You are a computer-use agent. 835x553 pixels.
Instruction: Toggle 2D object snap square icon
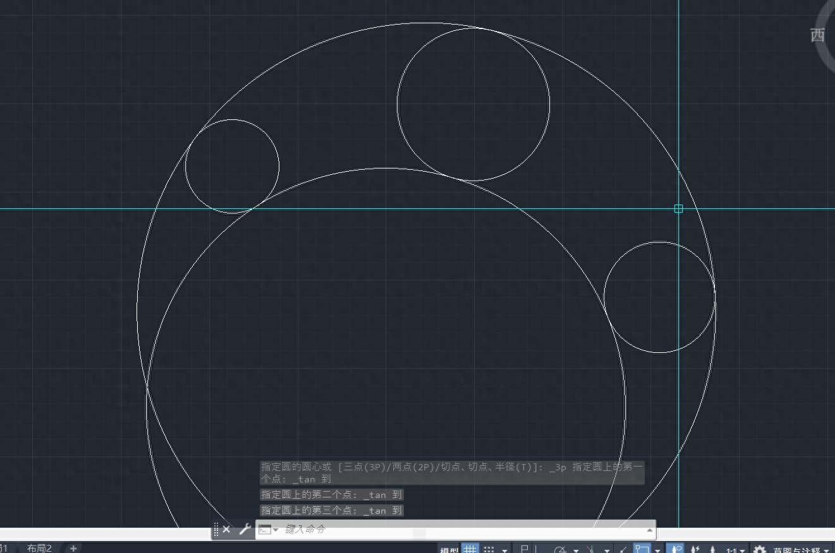642,548
